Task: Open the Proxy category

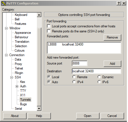Action: point(18,64)
